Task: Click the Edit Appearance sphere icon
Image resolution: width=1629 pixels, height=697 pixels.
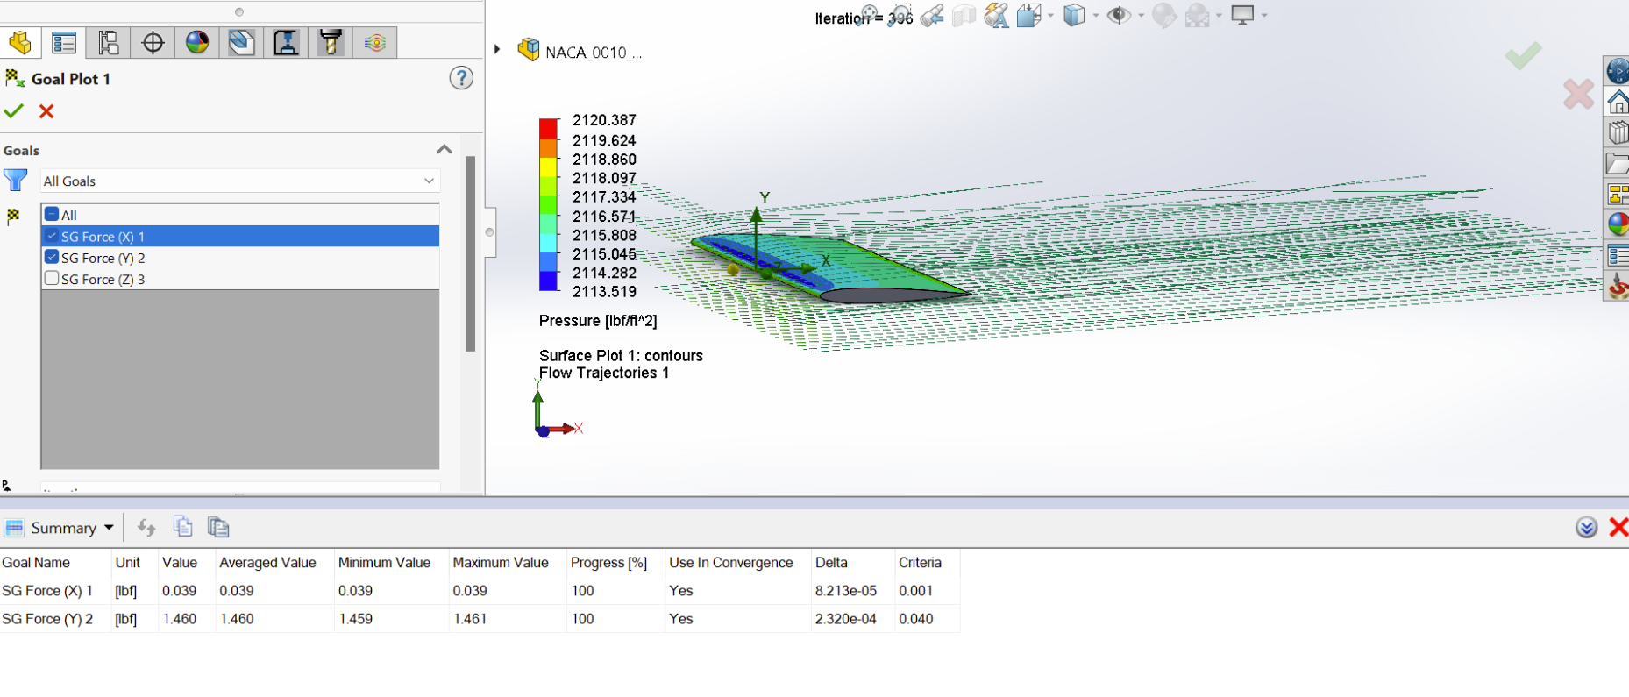Action: 1164,16
